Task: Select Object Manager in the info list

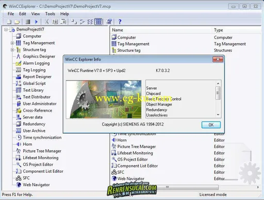Action: 159,104
